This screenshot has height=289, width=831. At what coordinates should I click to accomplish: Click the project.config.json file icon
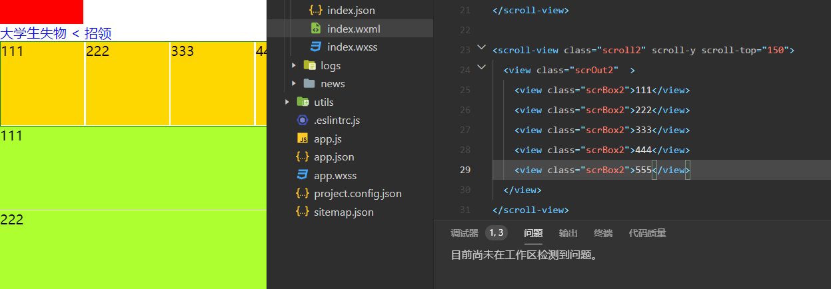click(303, 194)
